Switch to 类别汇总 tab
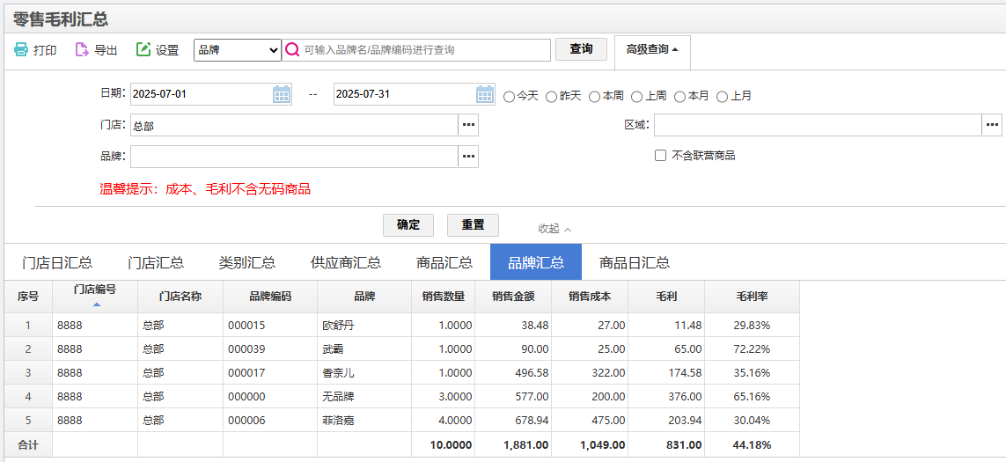This screenshot has height=462, width=1006. 247,262
